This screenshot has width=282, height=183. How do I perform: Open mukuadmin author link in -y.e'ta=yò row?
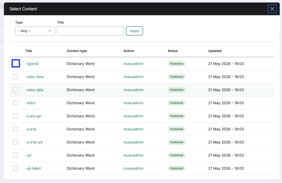pyautogui.click(x=133, y=142)
